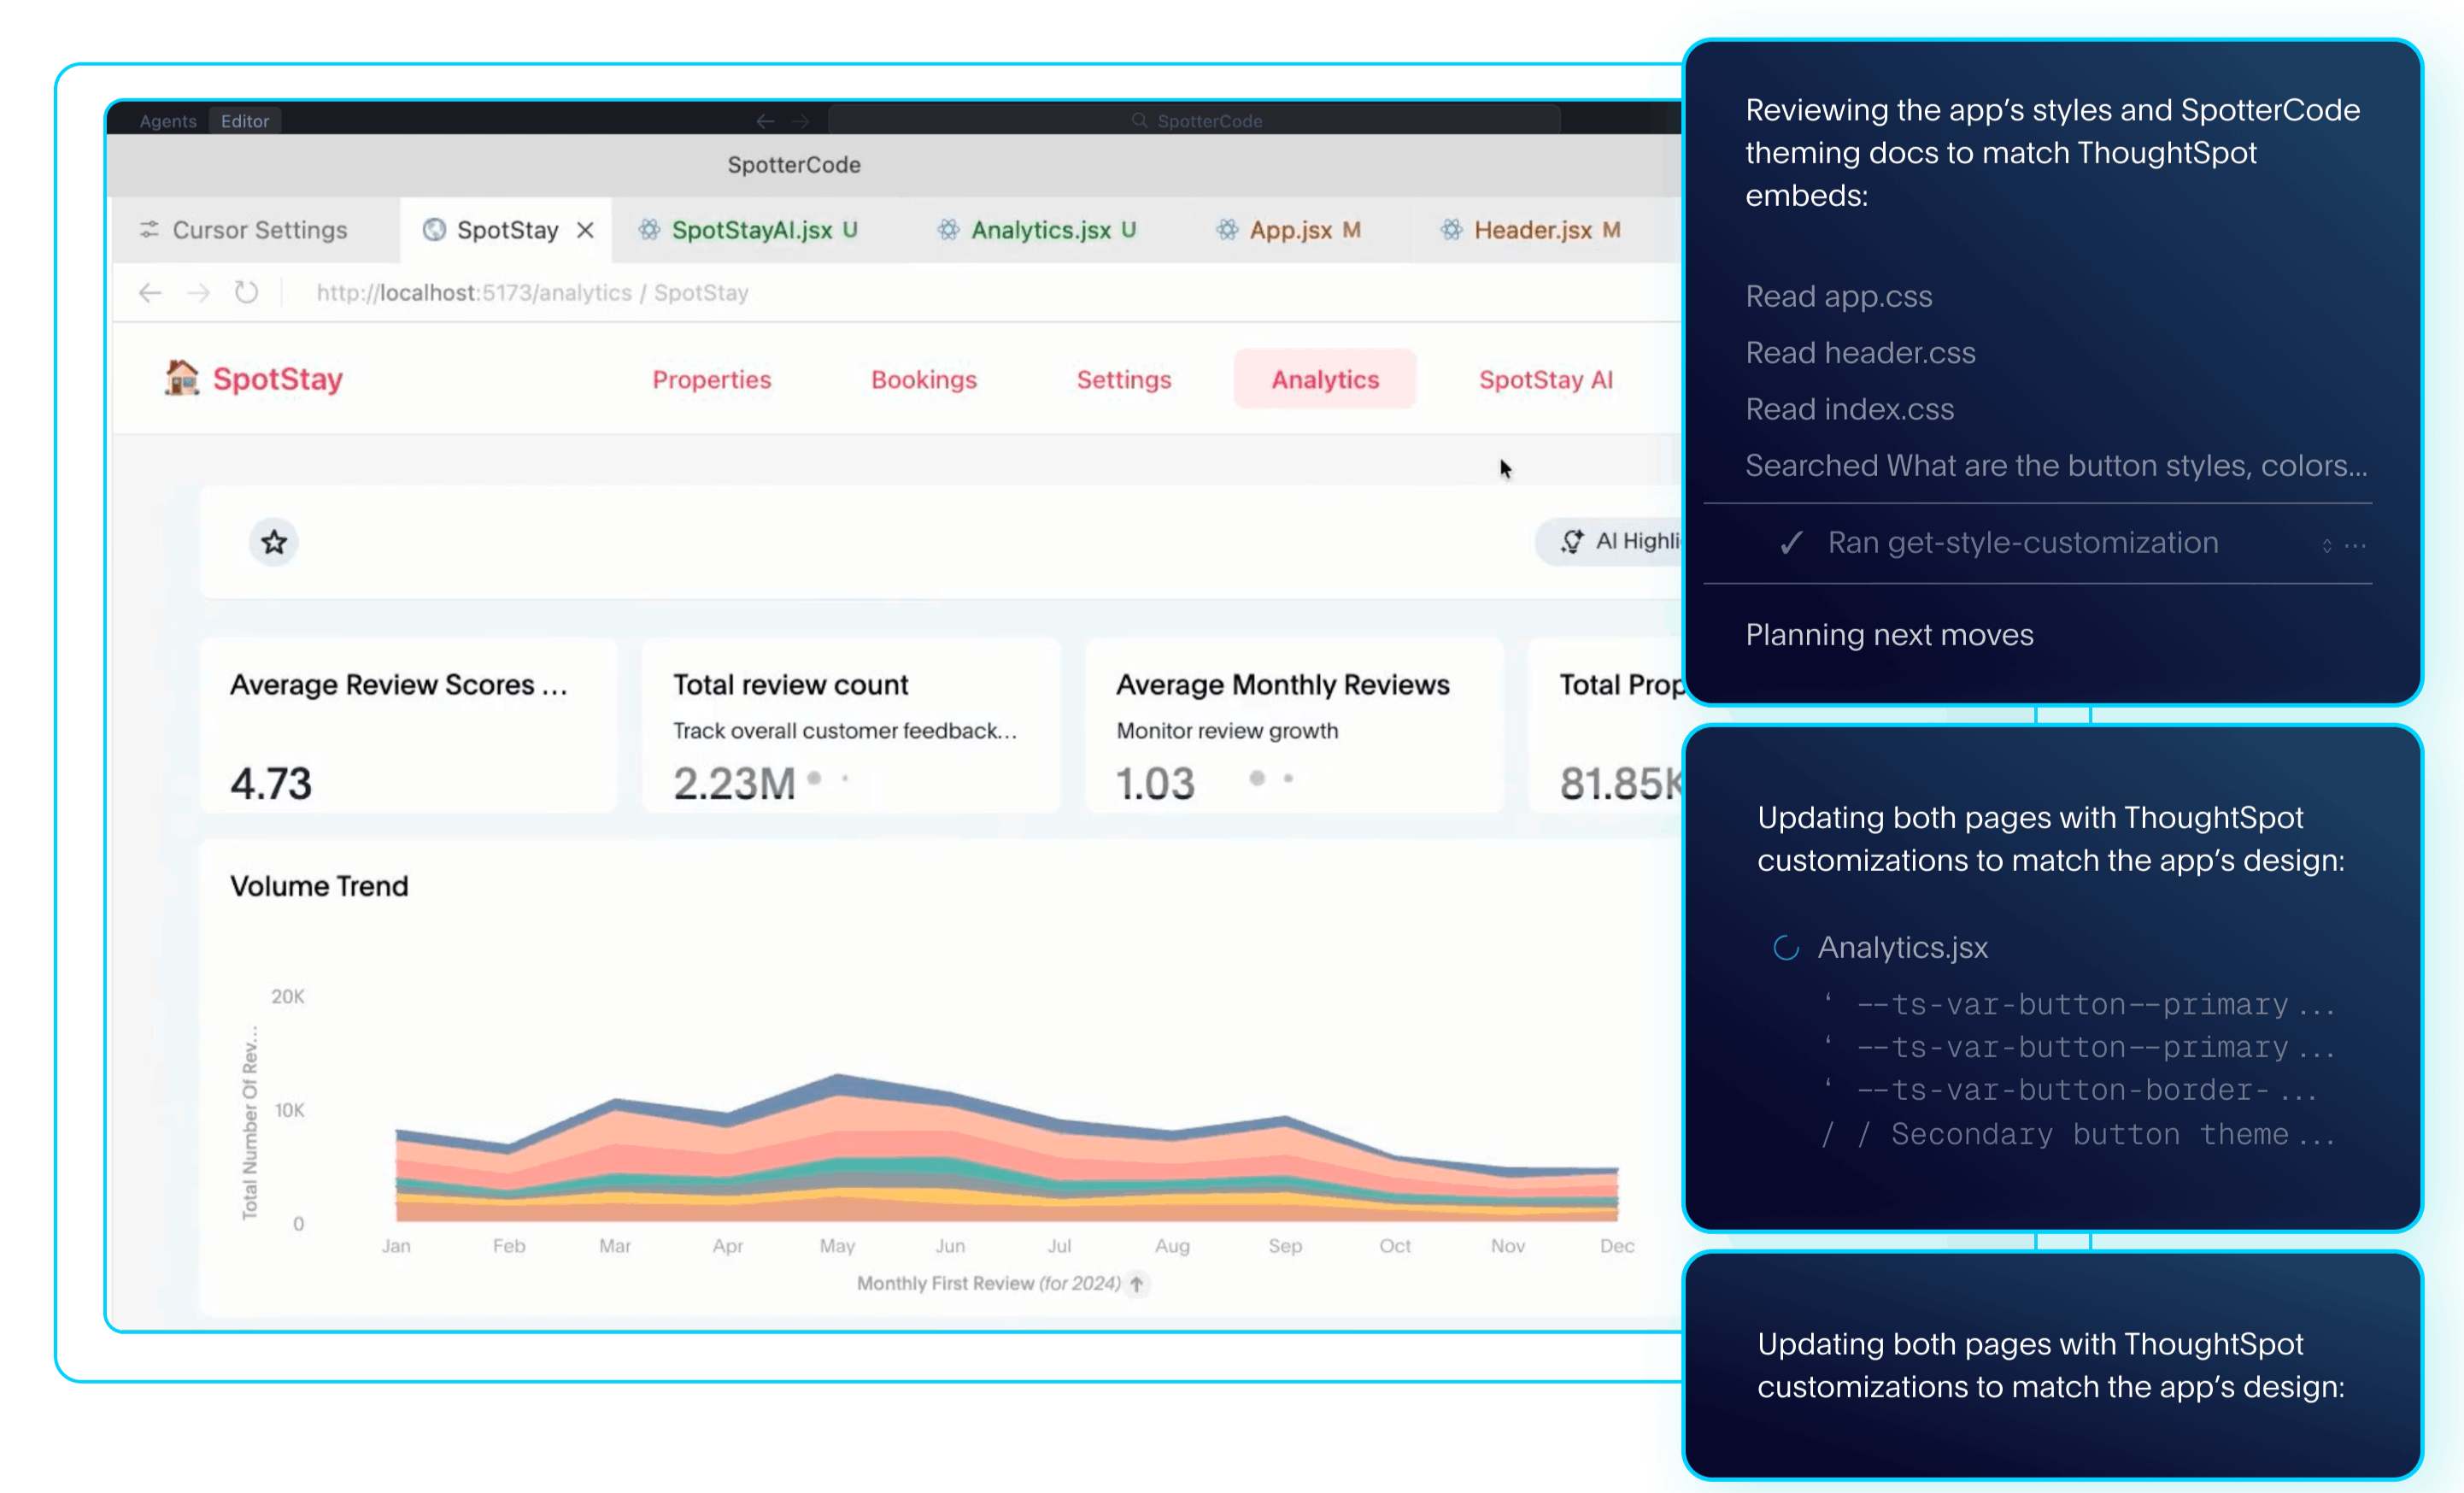The height and width of the screenshot is (1493, 2464).
Task: Click the browser forward arrow icon
Action: 199,293
